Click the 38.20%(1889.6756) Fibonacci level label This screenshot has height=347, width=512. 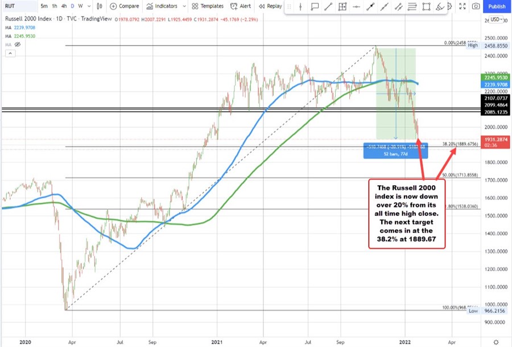pyautogui.click(x=460, y=144)
